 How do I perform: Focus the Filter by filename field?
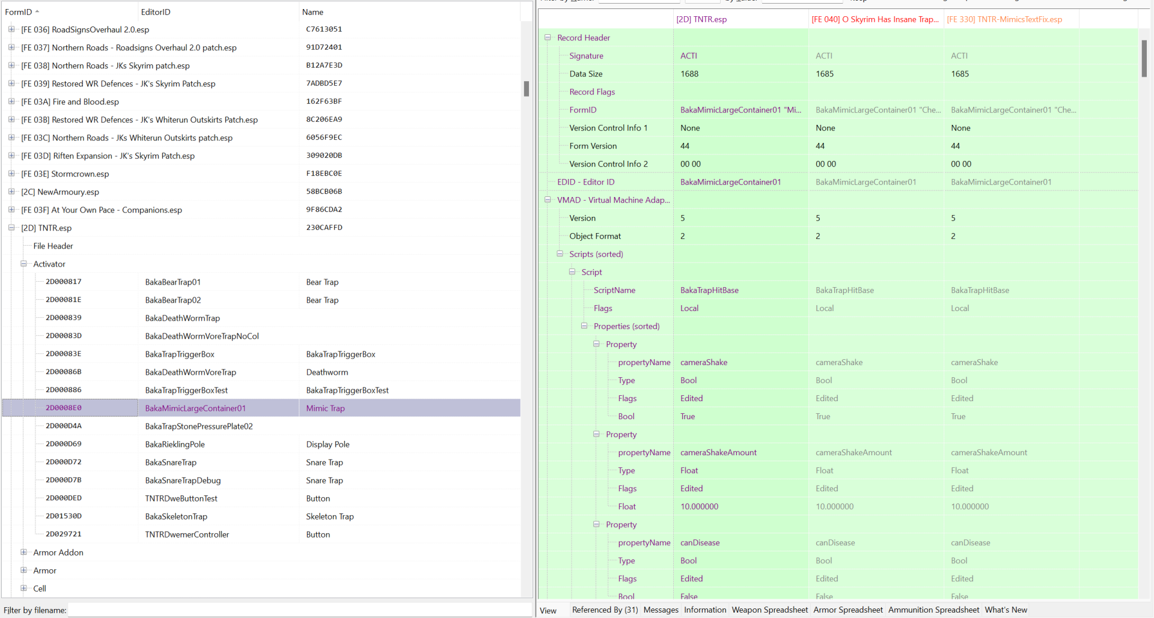300,610
